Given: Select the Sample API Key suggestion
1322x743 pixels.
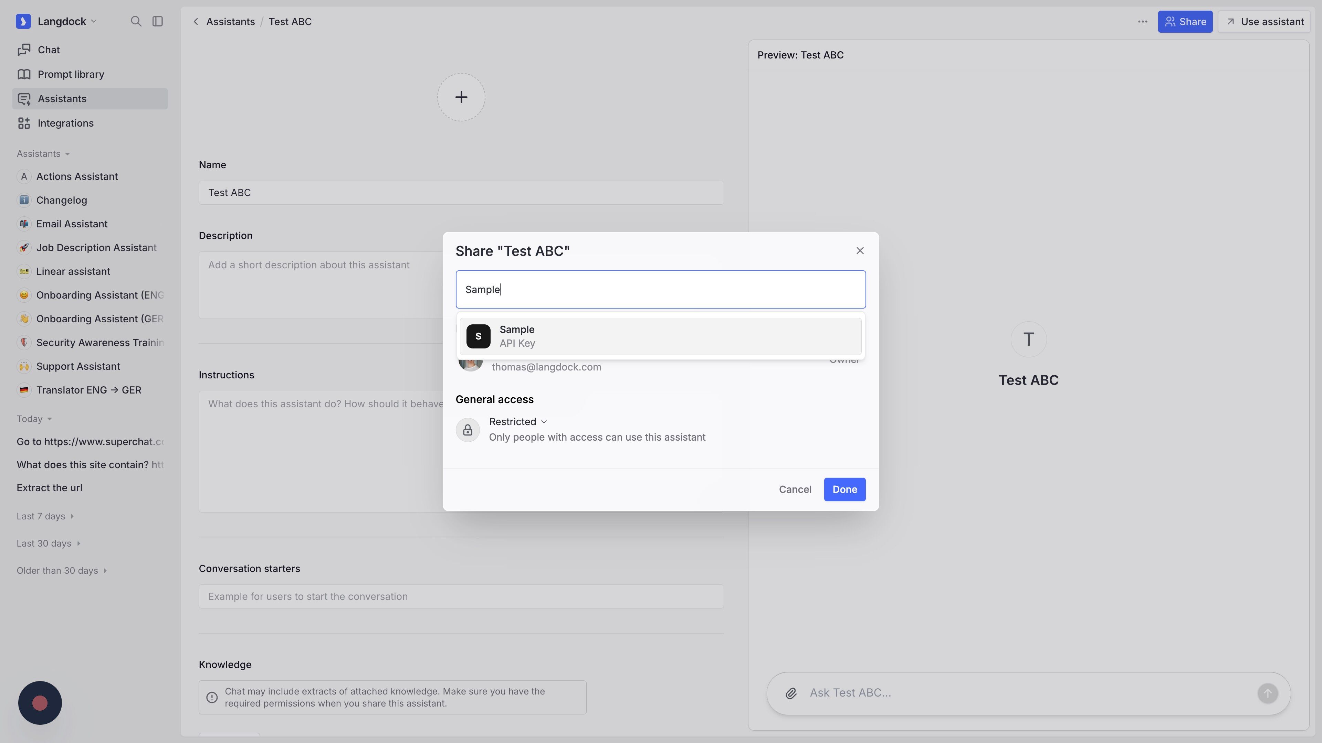Looking at the screenshot, I should (660, 336).
